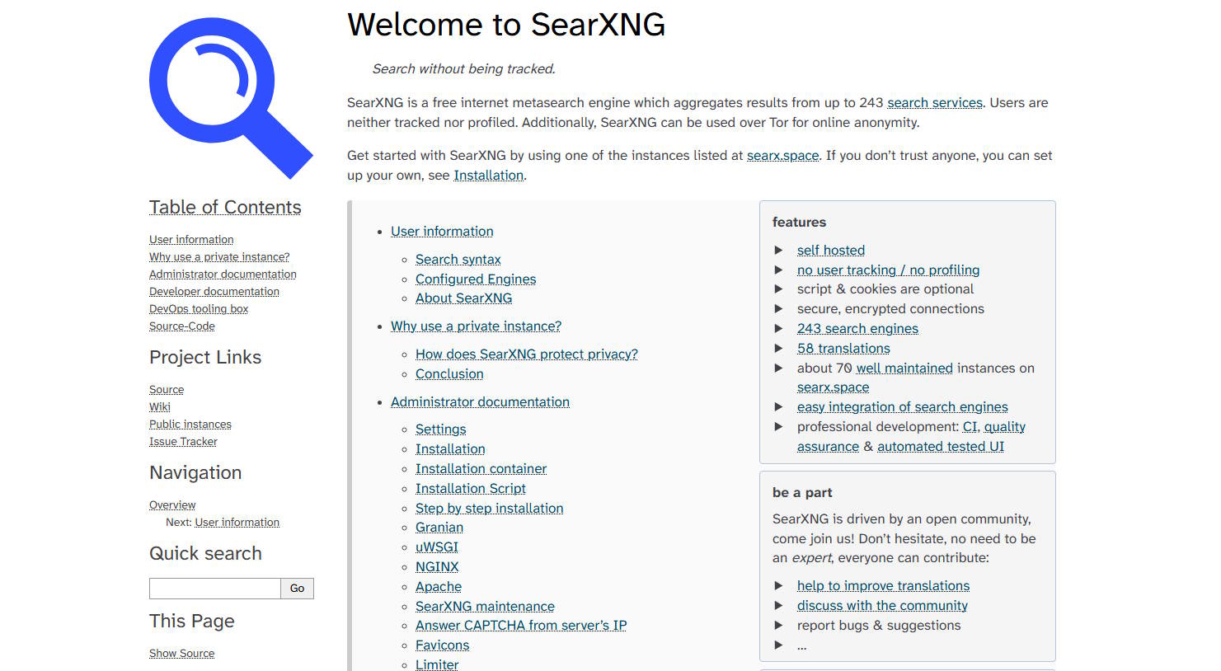Open Source-Code sidebar link

tap(182, 326)
